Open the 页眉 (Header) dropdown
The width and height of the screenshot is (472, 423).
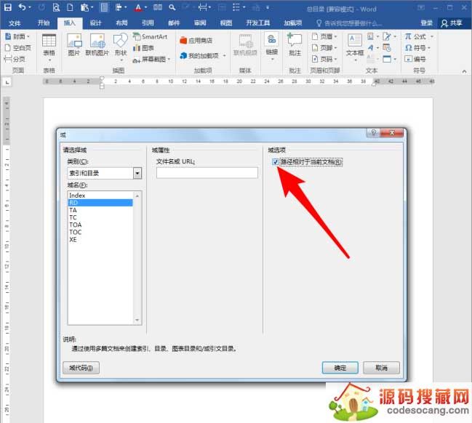324,36
